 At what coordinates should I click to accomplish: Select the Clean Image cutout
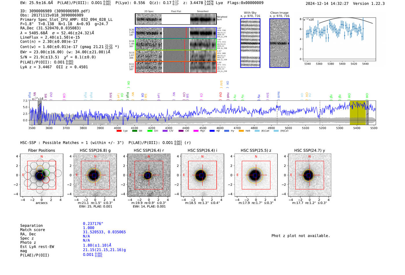coord(279,43)
